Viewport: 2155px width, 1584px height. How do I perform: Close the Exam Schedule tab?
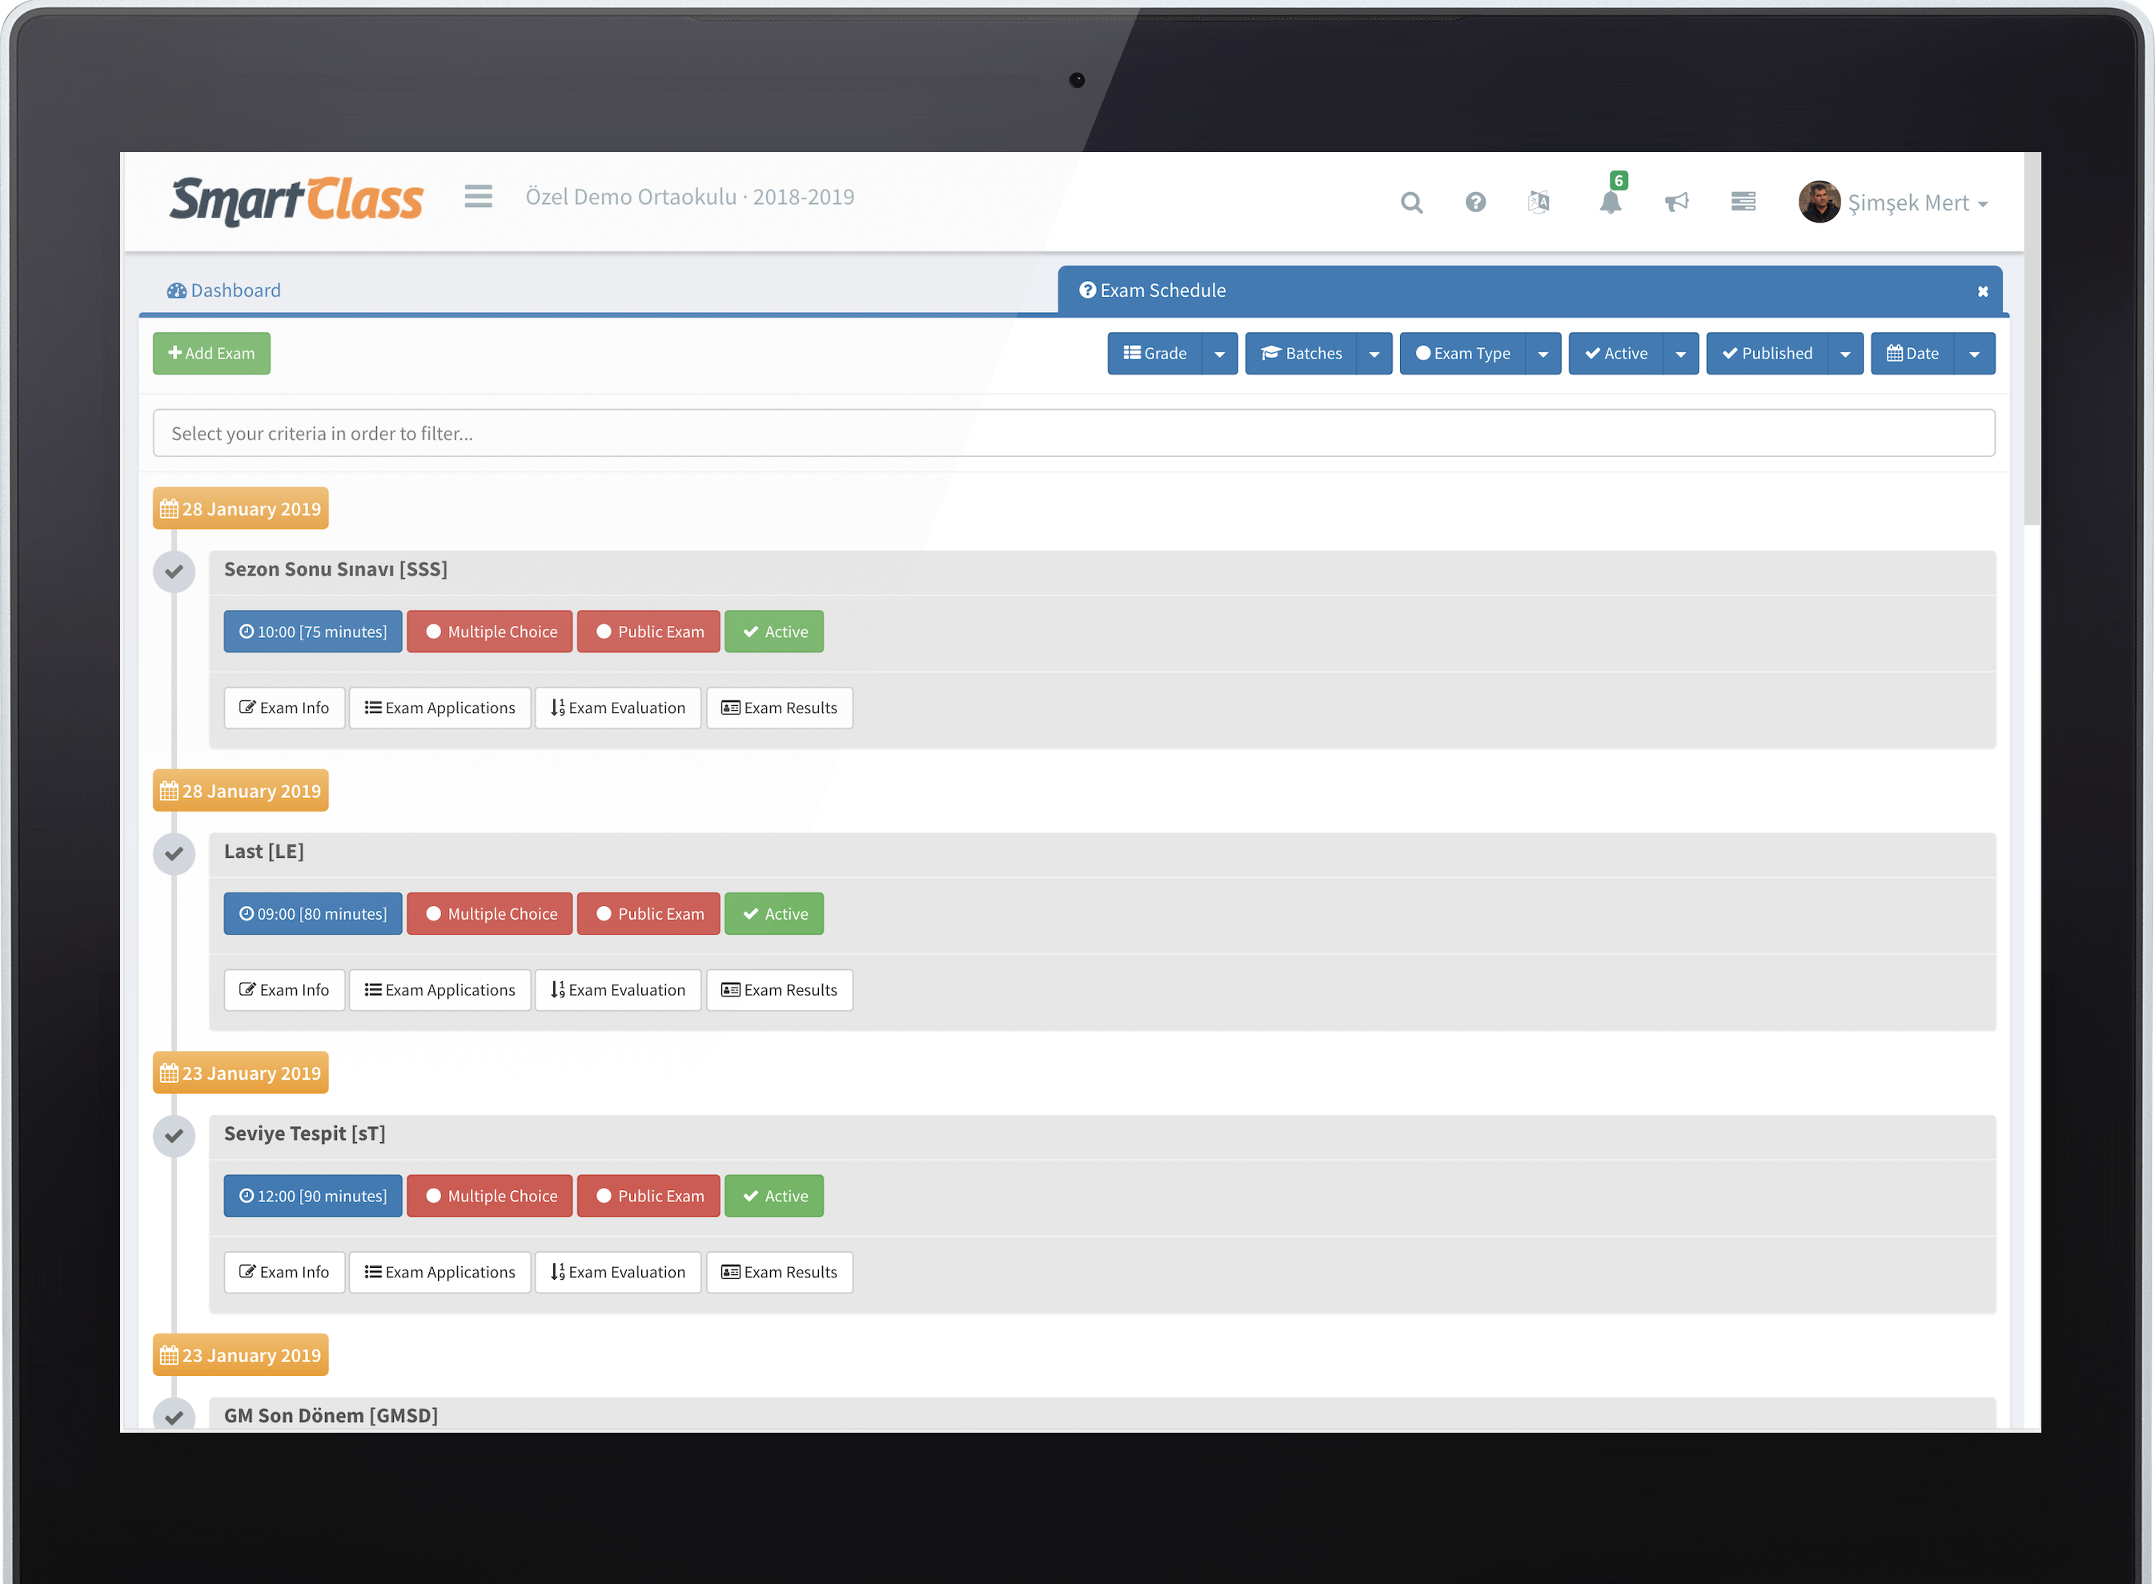pos(1982,291)
